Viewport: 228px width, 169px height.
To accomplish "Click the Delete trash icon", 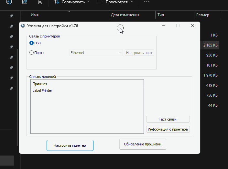I will (x=40, y=2).
